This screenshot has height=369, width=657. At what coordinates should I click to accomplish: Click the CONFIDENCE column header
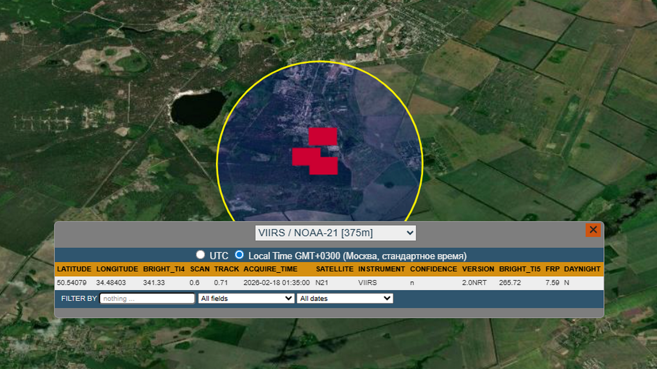click(433, 269)
